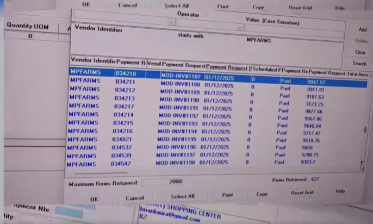Click invoice MOD-INV#1187 cell
The height and width of the screenshot is (224, 373).
click(181, 76)
